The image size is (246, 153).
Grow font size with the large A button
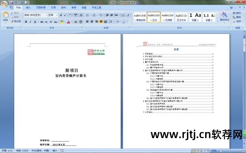[x=61, y=15]
